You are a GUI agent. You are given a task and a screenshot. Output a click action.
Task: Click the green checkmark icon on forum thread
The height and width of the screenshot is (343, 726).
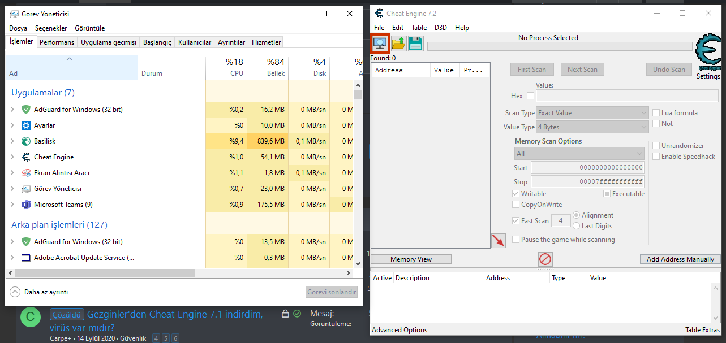pyautogui.click(x=297, y=313)
